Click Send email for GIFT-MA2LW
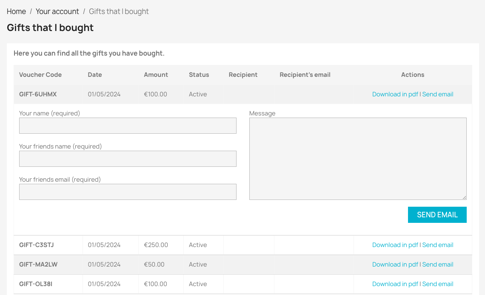485x295 pixels. point(438,264)
